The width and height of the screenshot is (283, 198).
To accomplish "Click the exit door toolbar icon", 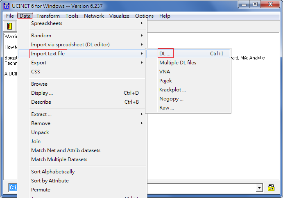I will tap(9, 26).
